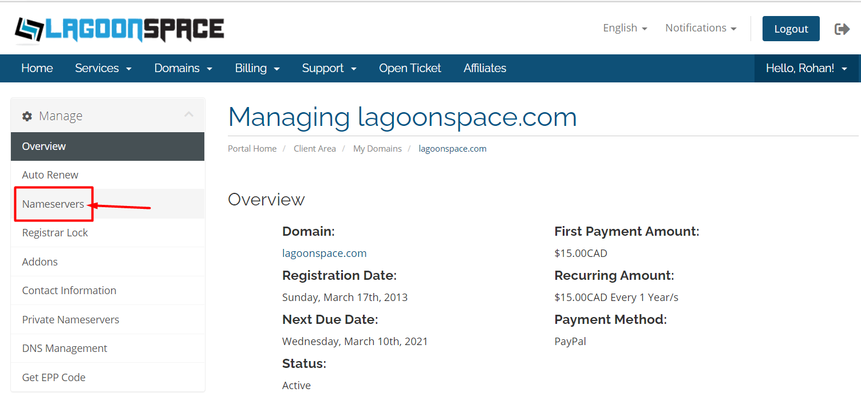Click Open Ticket in navigation bar
Image resolution: width=861 pixels, height=400 pixels.
(x=410, y=68)
